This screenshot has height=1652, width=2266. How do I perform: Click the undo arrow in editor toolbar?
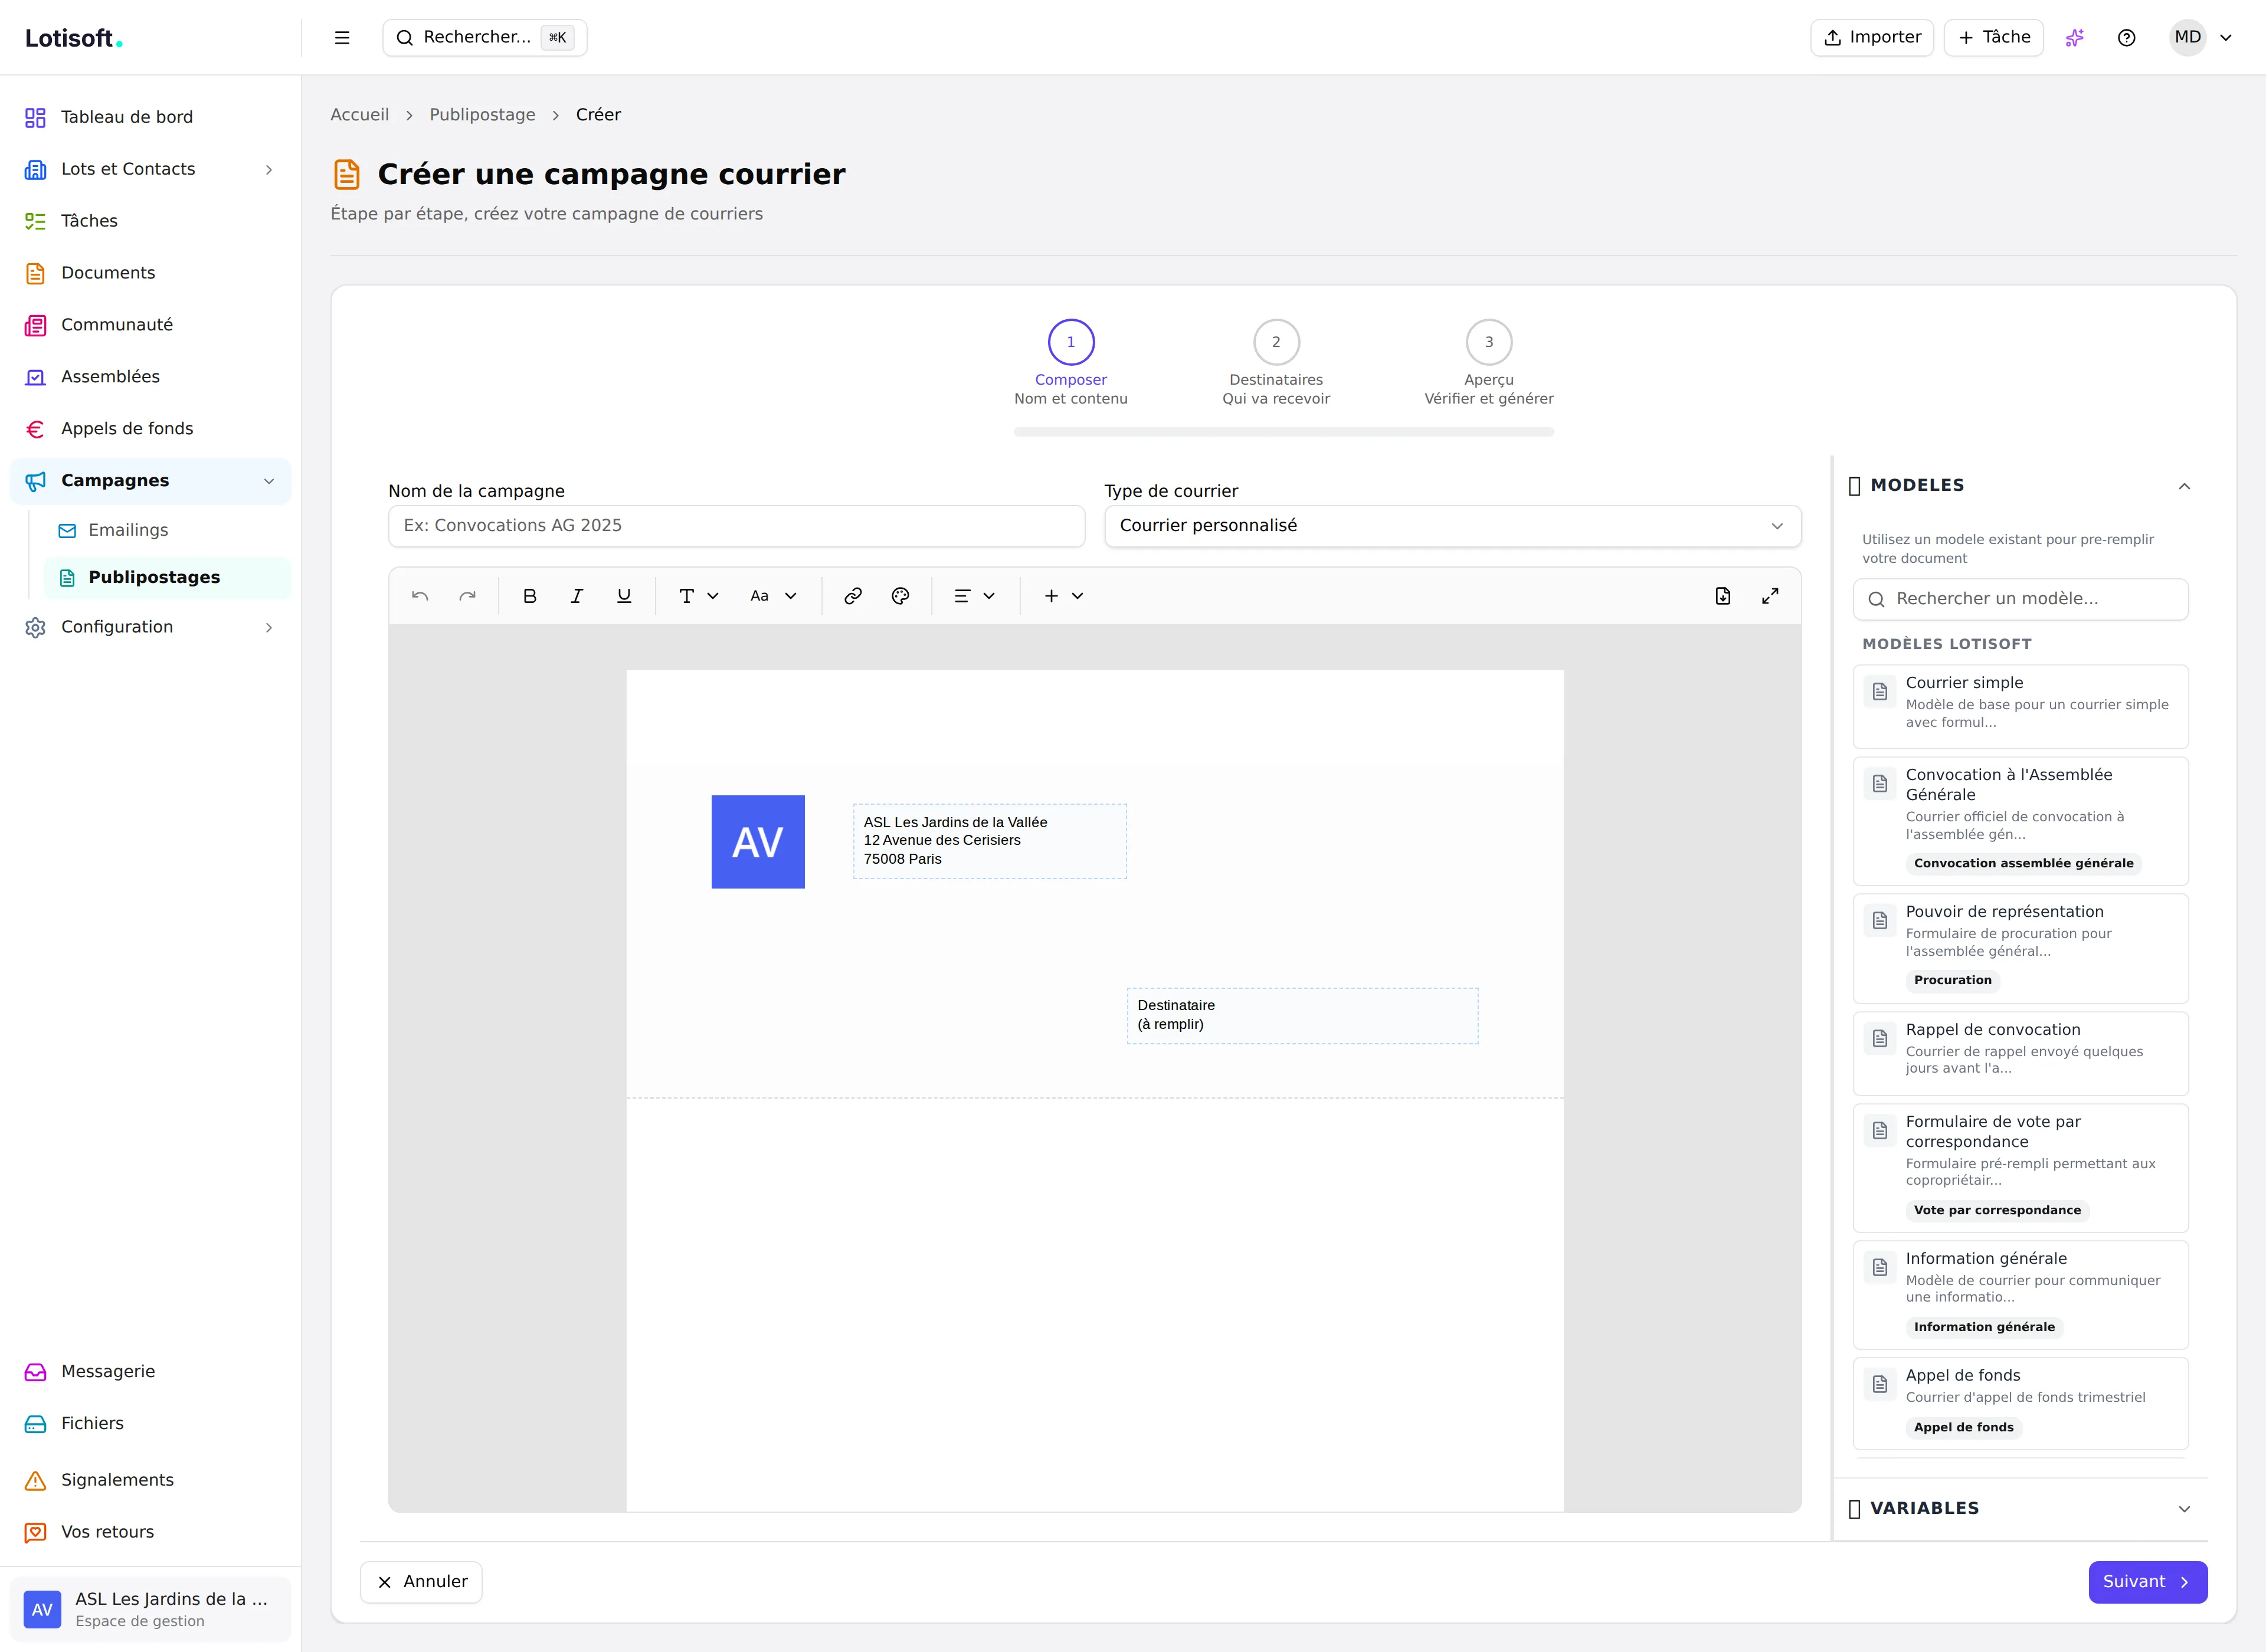(x=420, y=596)
